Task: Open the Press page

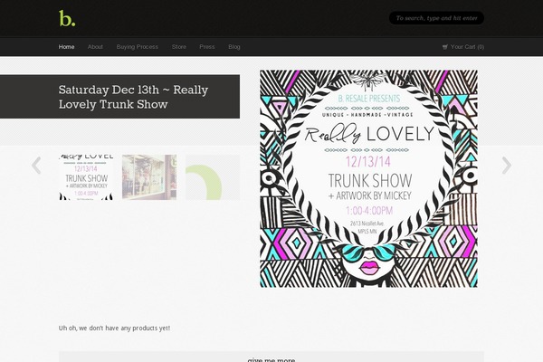Action: (207, 47)
